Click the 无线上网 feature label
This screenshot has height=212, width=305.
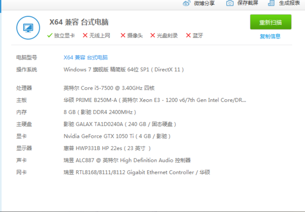coord(99,35)
